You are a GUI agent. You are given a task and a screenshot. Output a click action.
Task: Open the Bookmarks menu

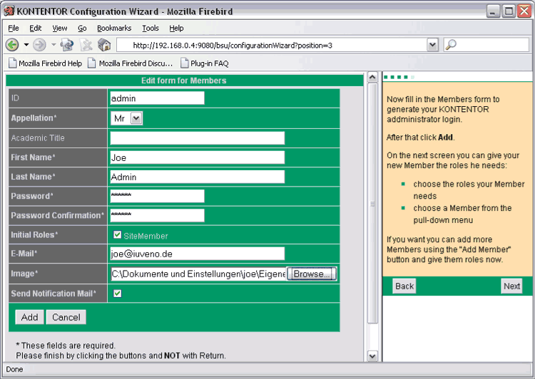tap(114, 28)
